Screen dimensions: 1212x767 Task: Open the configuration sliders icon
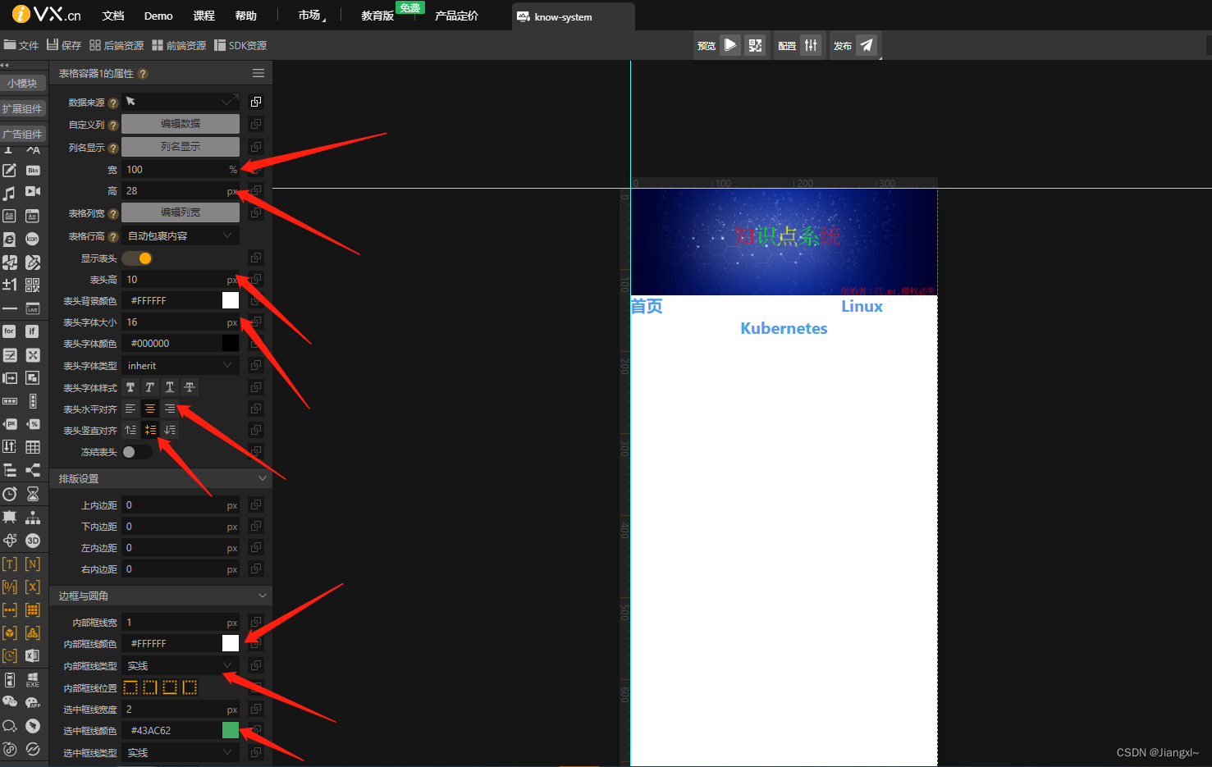pyautogui.click(x=811, y=45)
